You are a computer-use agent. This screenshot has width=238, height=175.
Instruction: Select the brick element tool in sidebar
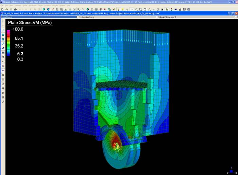[3, 39]
